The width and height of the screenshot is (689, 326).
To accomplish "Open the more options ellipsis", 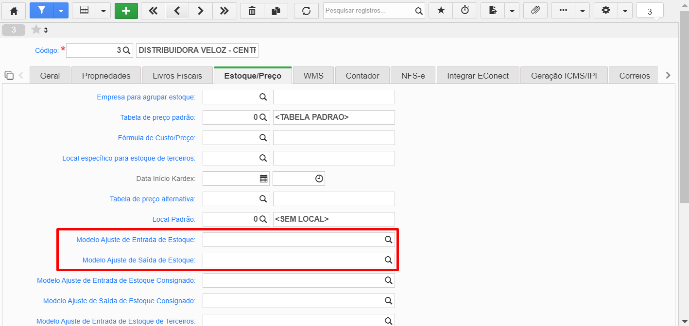I will click(563, 11).
